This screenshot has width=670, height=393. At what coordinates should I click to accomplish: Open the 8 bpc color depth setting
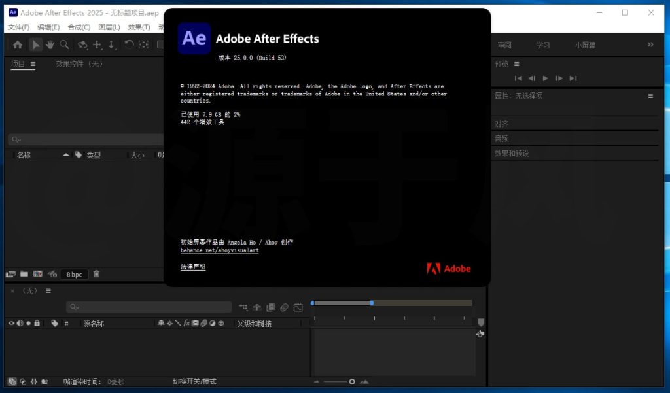coord(75,274)
